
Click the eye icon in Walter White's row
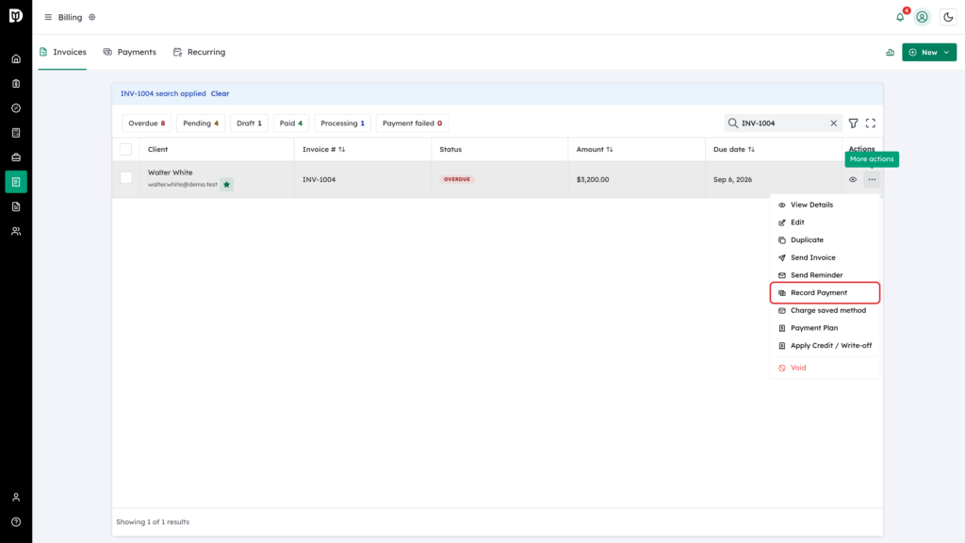853,180
